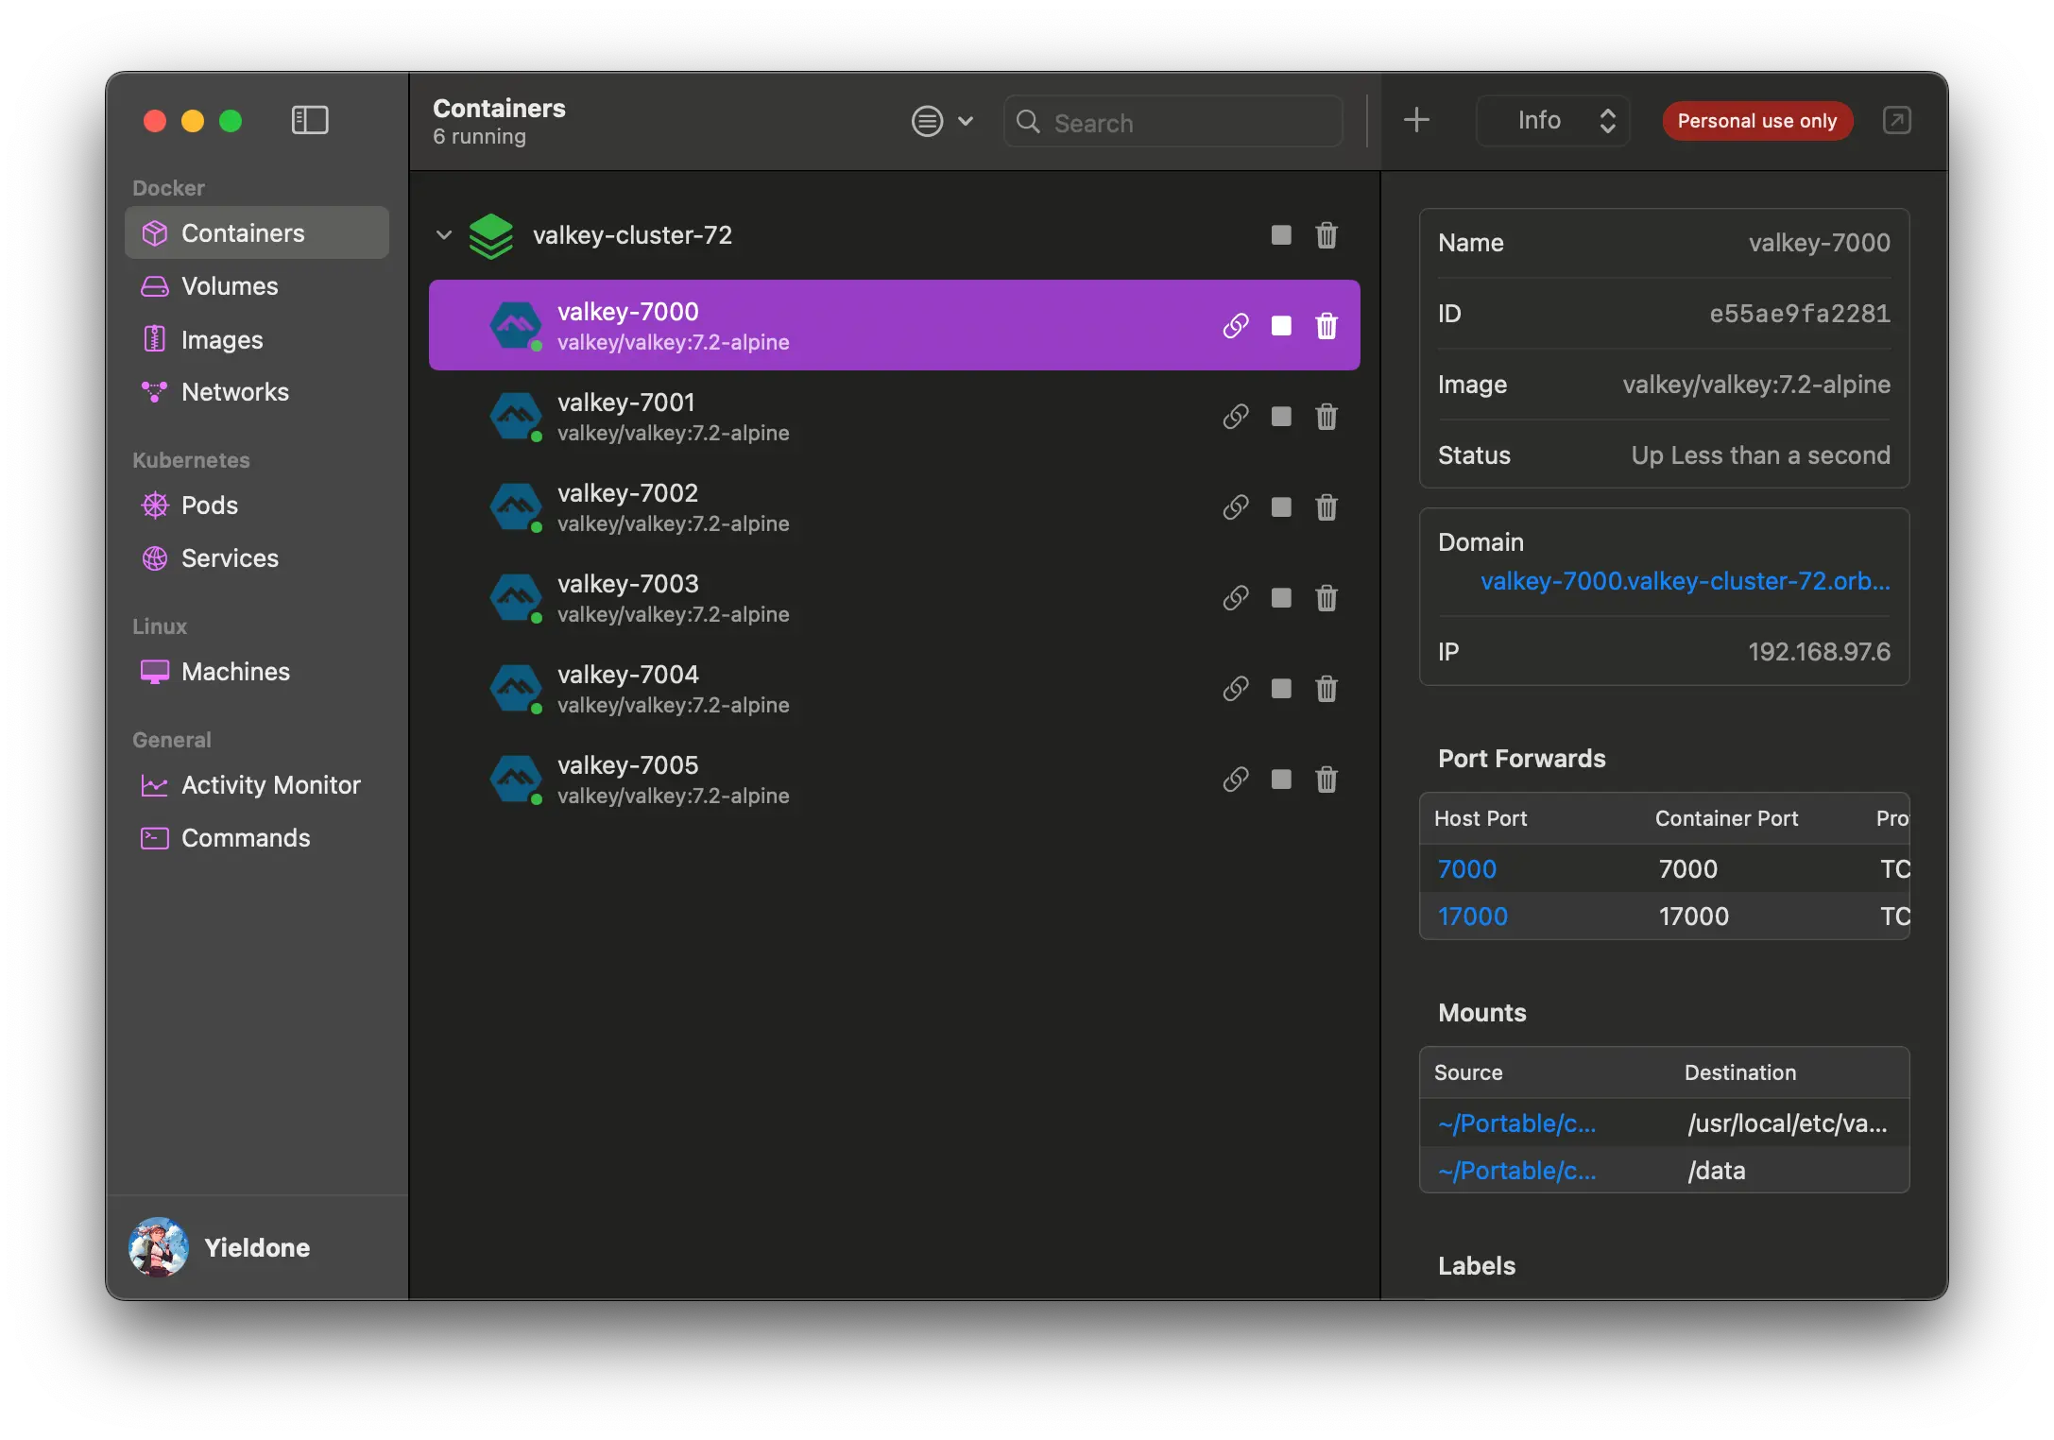Open the Info panel selector
Image resolution: width=2054 pixels, height=1440 pixels.
pyautogui.click(x=1552, y=121)
